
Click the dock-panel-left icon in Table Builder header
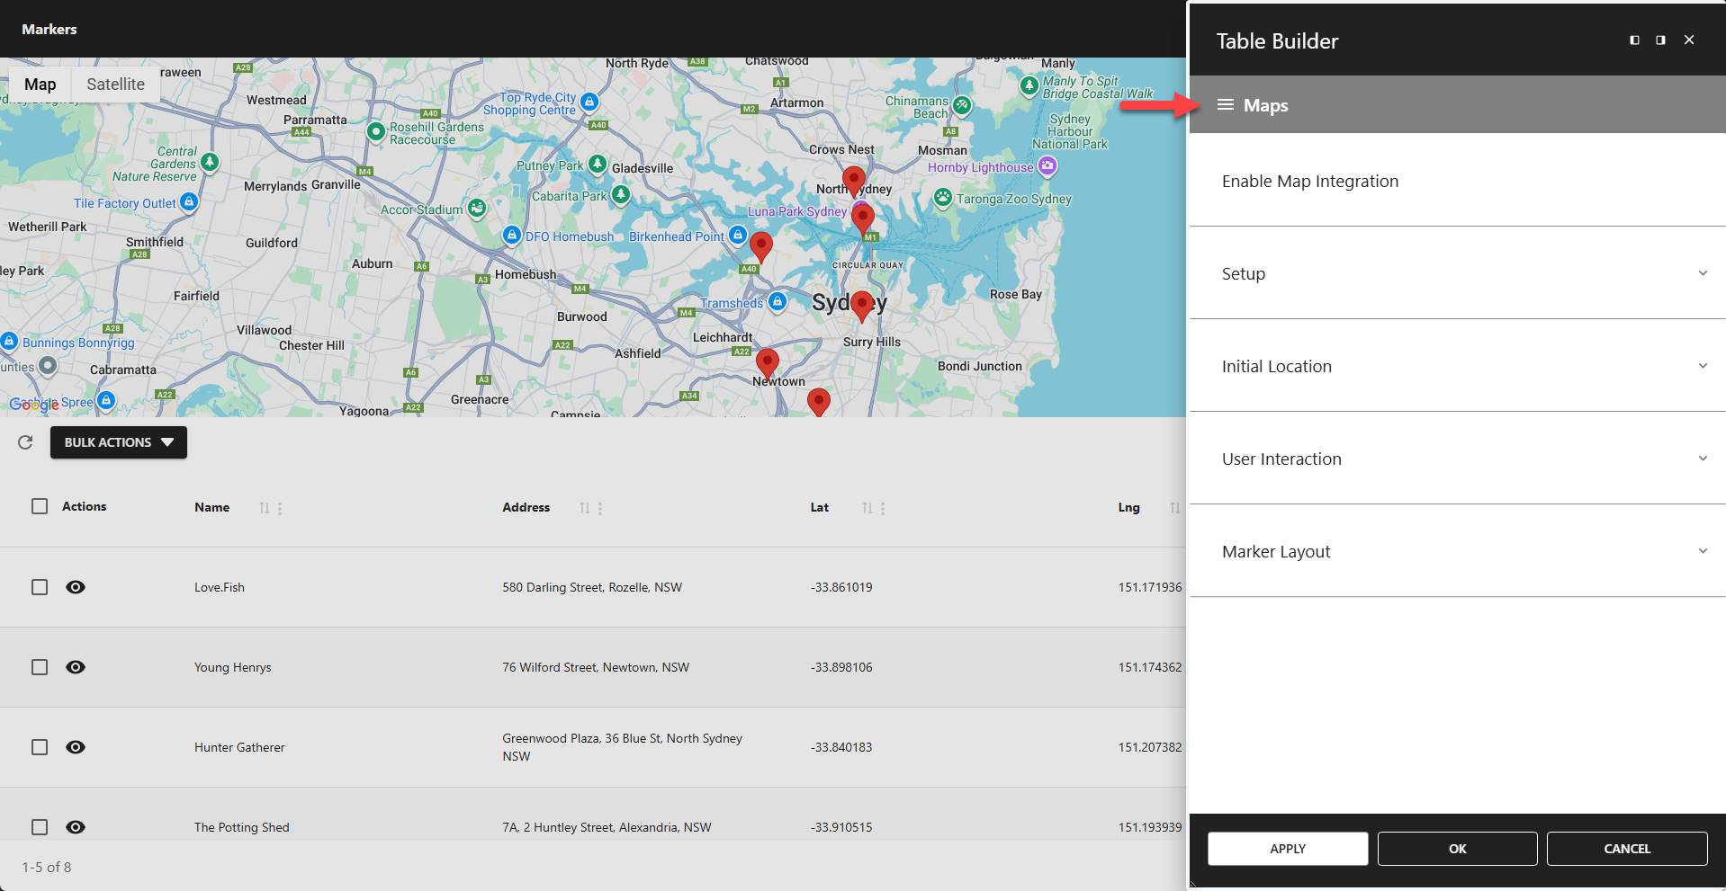[1633, 40]
